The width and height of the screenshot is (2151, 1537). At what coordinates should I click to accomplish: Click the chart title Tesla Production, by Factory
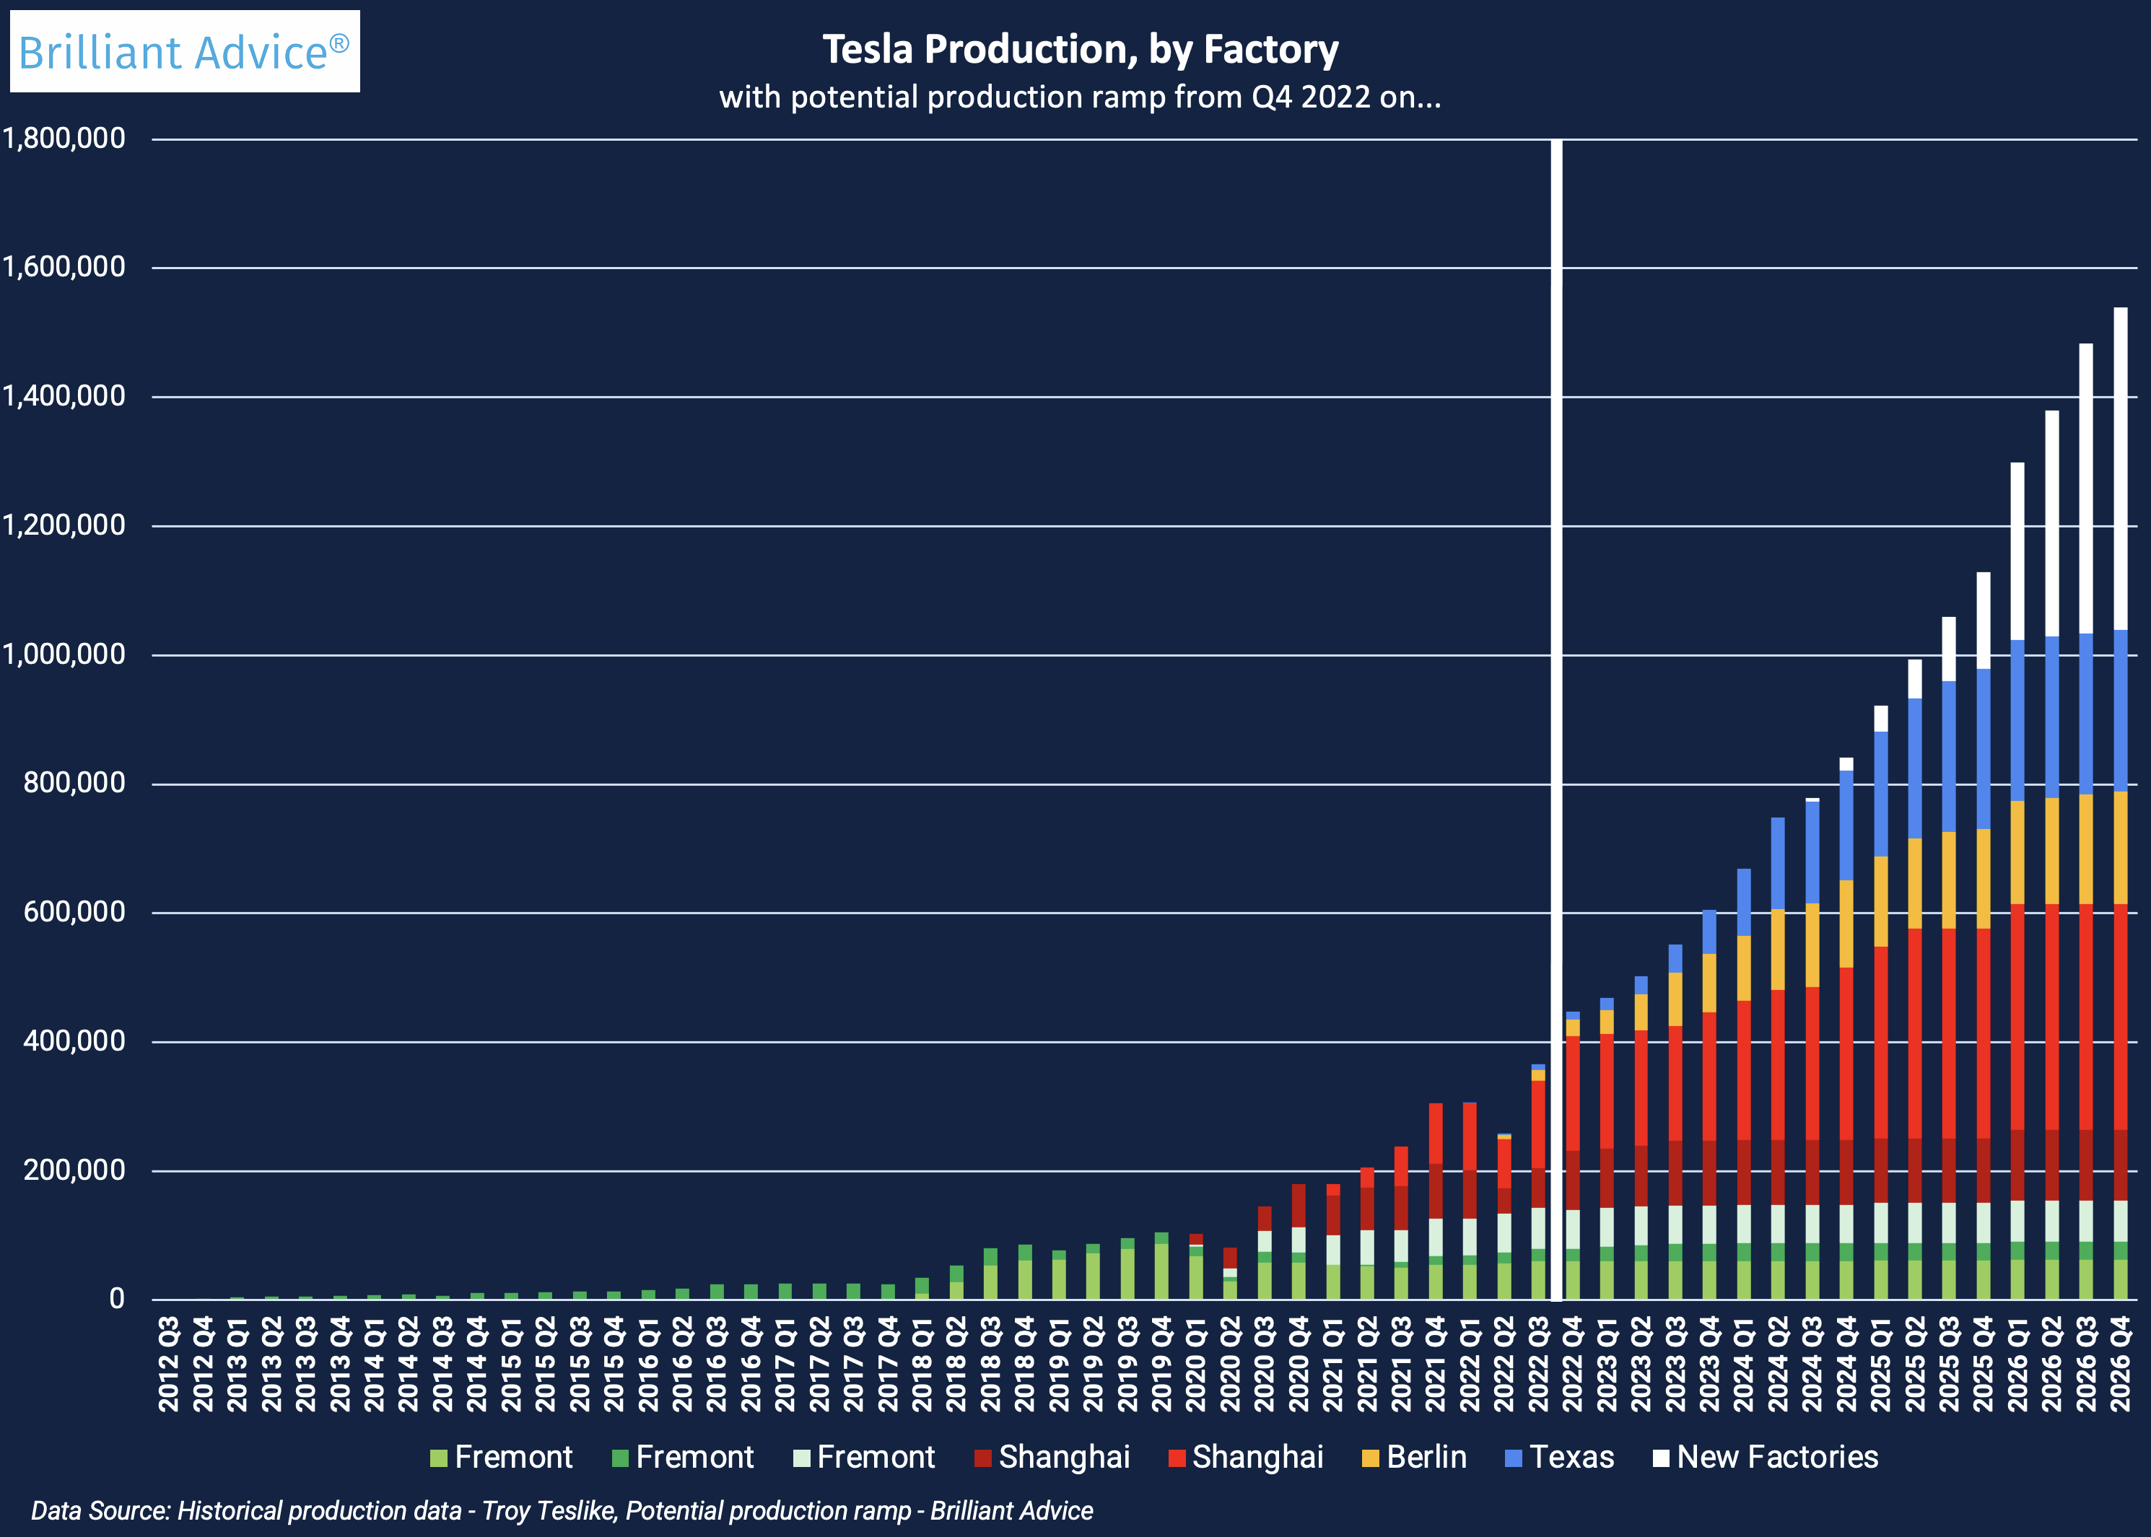[1081, 49]
